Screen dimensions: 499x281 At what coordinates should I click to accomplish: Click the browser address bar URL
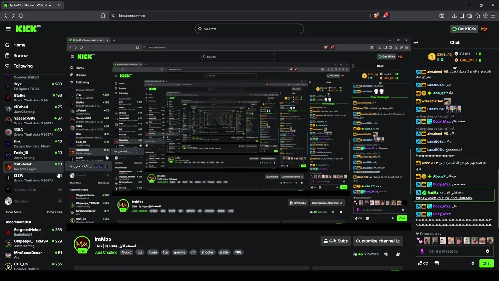(x=132, y=16)
